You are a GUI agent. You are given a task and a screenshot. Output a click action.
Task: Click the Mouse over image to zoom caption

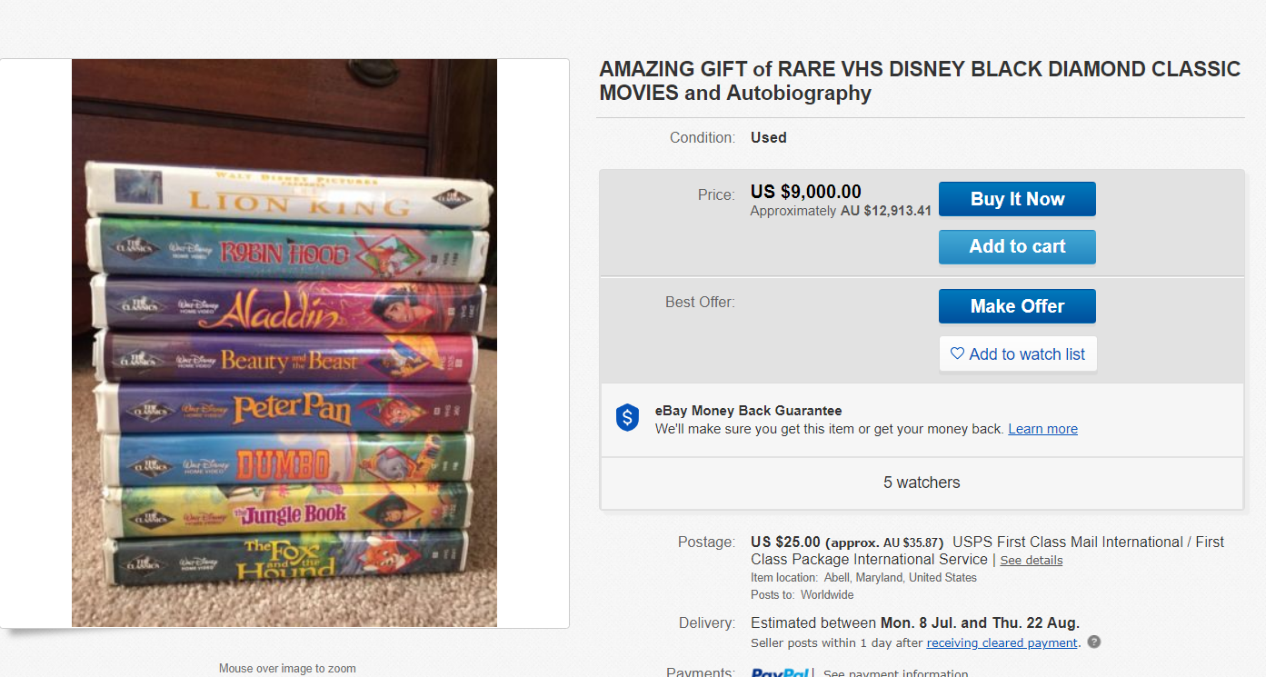coord(287,669)
